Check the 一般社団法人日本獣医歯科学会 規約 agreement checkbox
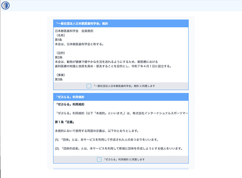 pyautogui.click(x=89, y=86)
